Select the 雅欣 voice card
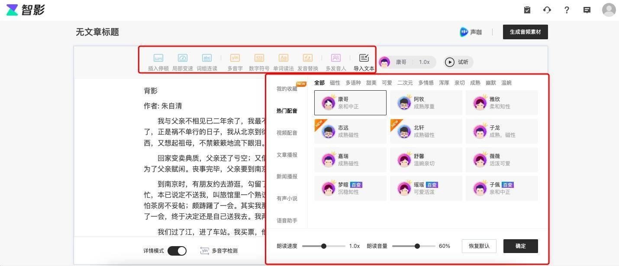Image resolution: width=619 pixels, height=266 pixels. click(502, 103)
